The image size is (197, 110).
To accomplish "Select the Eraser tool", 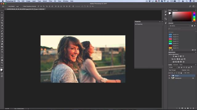I will [2, 39].
